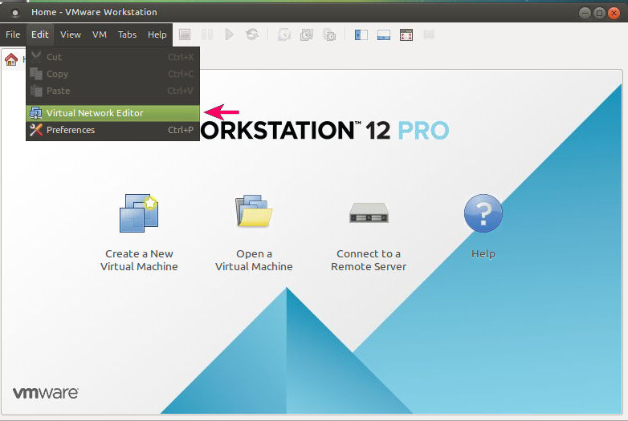
Task: Open the File menu
Action: [13, 34]
